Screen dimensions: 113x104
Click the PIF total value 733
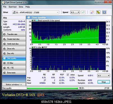click(53, 83)
